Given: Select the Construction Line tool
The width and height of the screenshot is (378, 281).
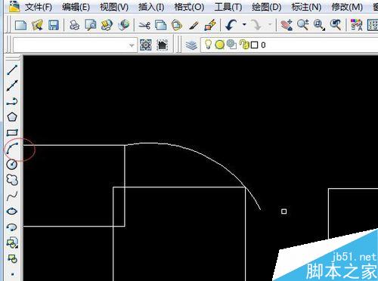Looking at the screenshot, I should coord(12,85).
